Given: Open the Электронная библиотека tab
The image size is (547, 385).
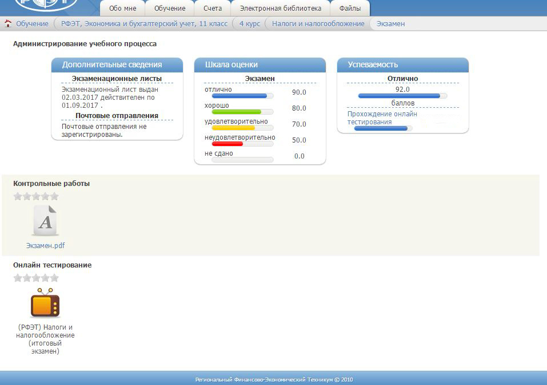Looking at the screenshot, I should click(x=280, y=9).
